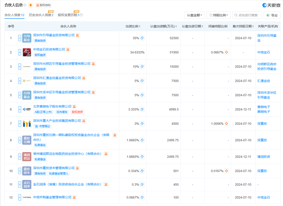Click the 中信金石 company logo thumbnail

click(x=27, y=52)
